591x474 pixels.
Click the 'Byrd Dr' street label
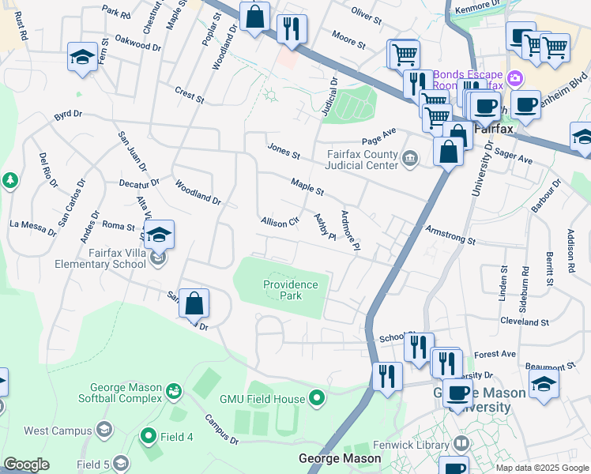tap(68, 115)
